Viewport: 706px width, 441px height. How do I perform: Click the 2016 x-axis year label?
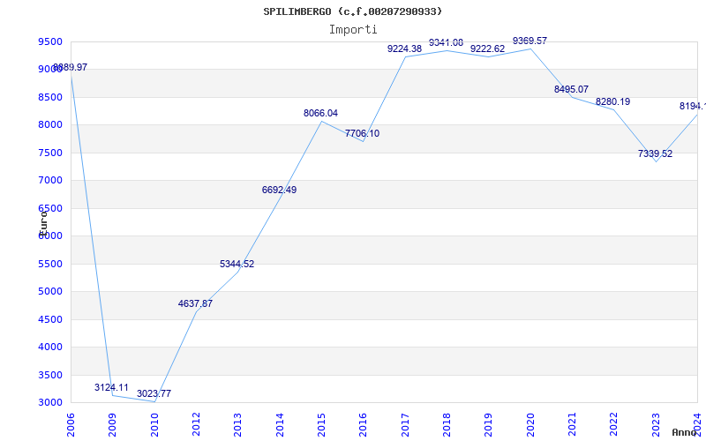[x=364, y=425]
